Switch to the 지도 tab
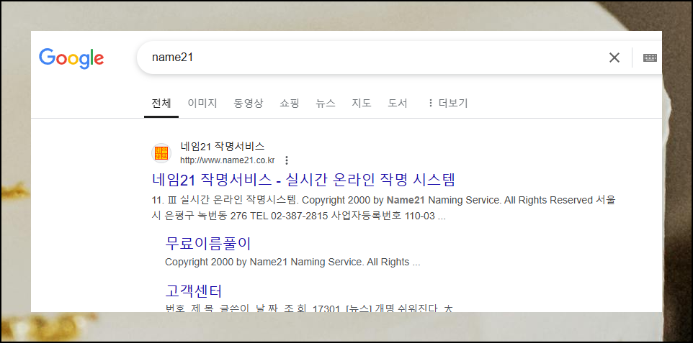The image size is (693, 343). pyautogui.click(x=362, y=104)
